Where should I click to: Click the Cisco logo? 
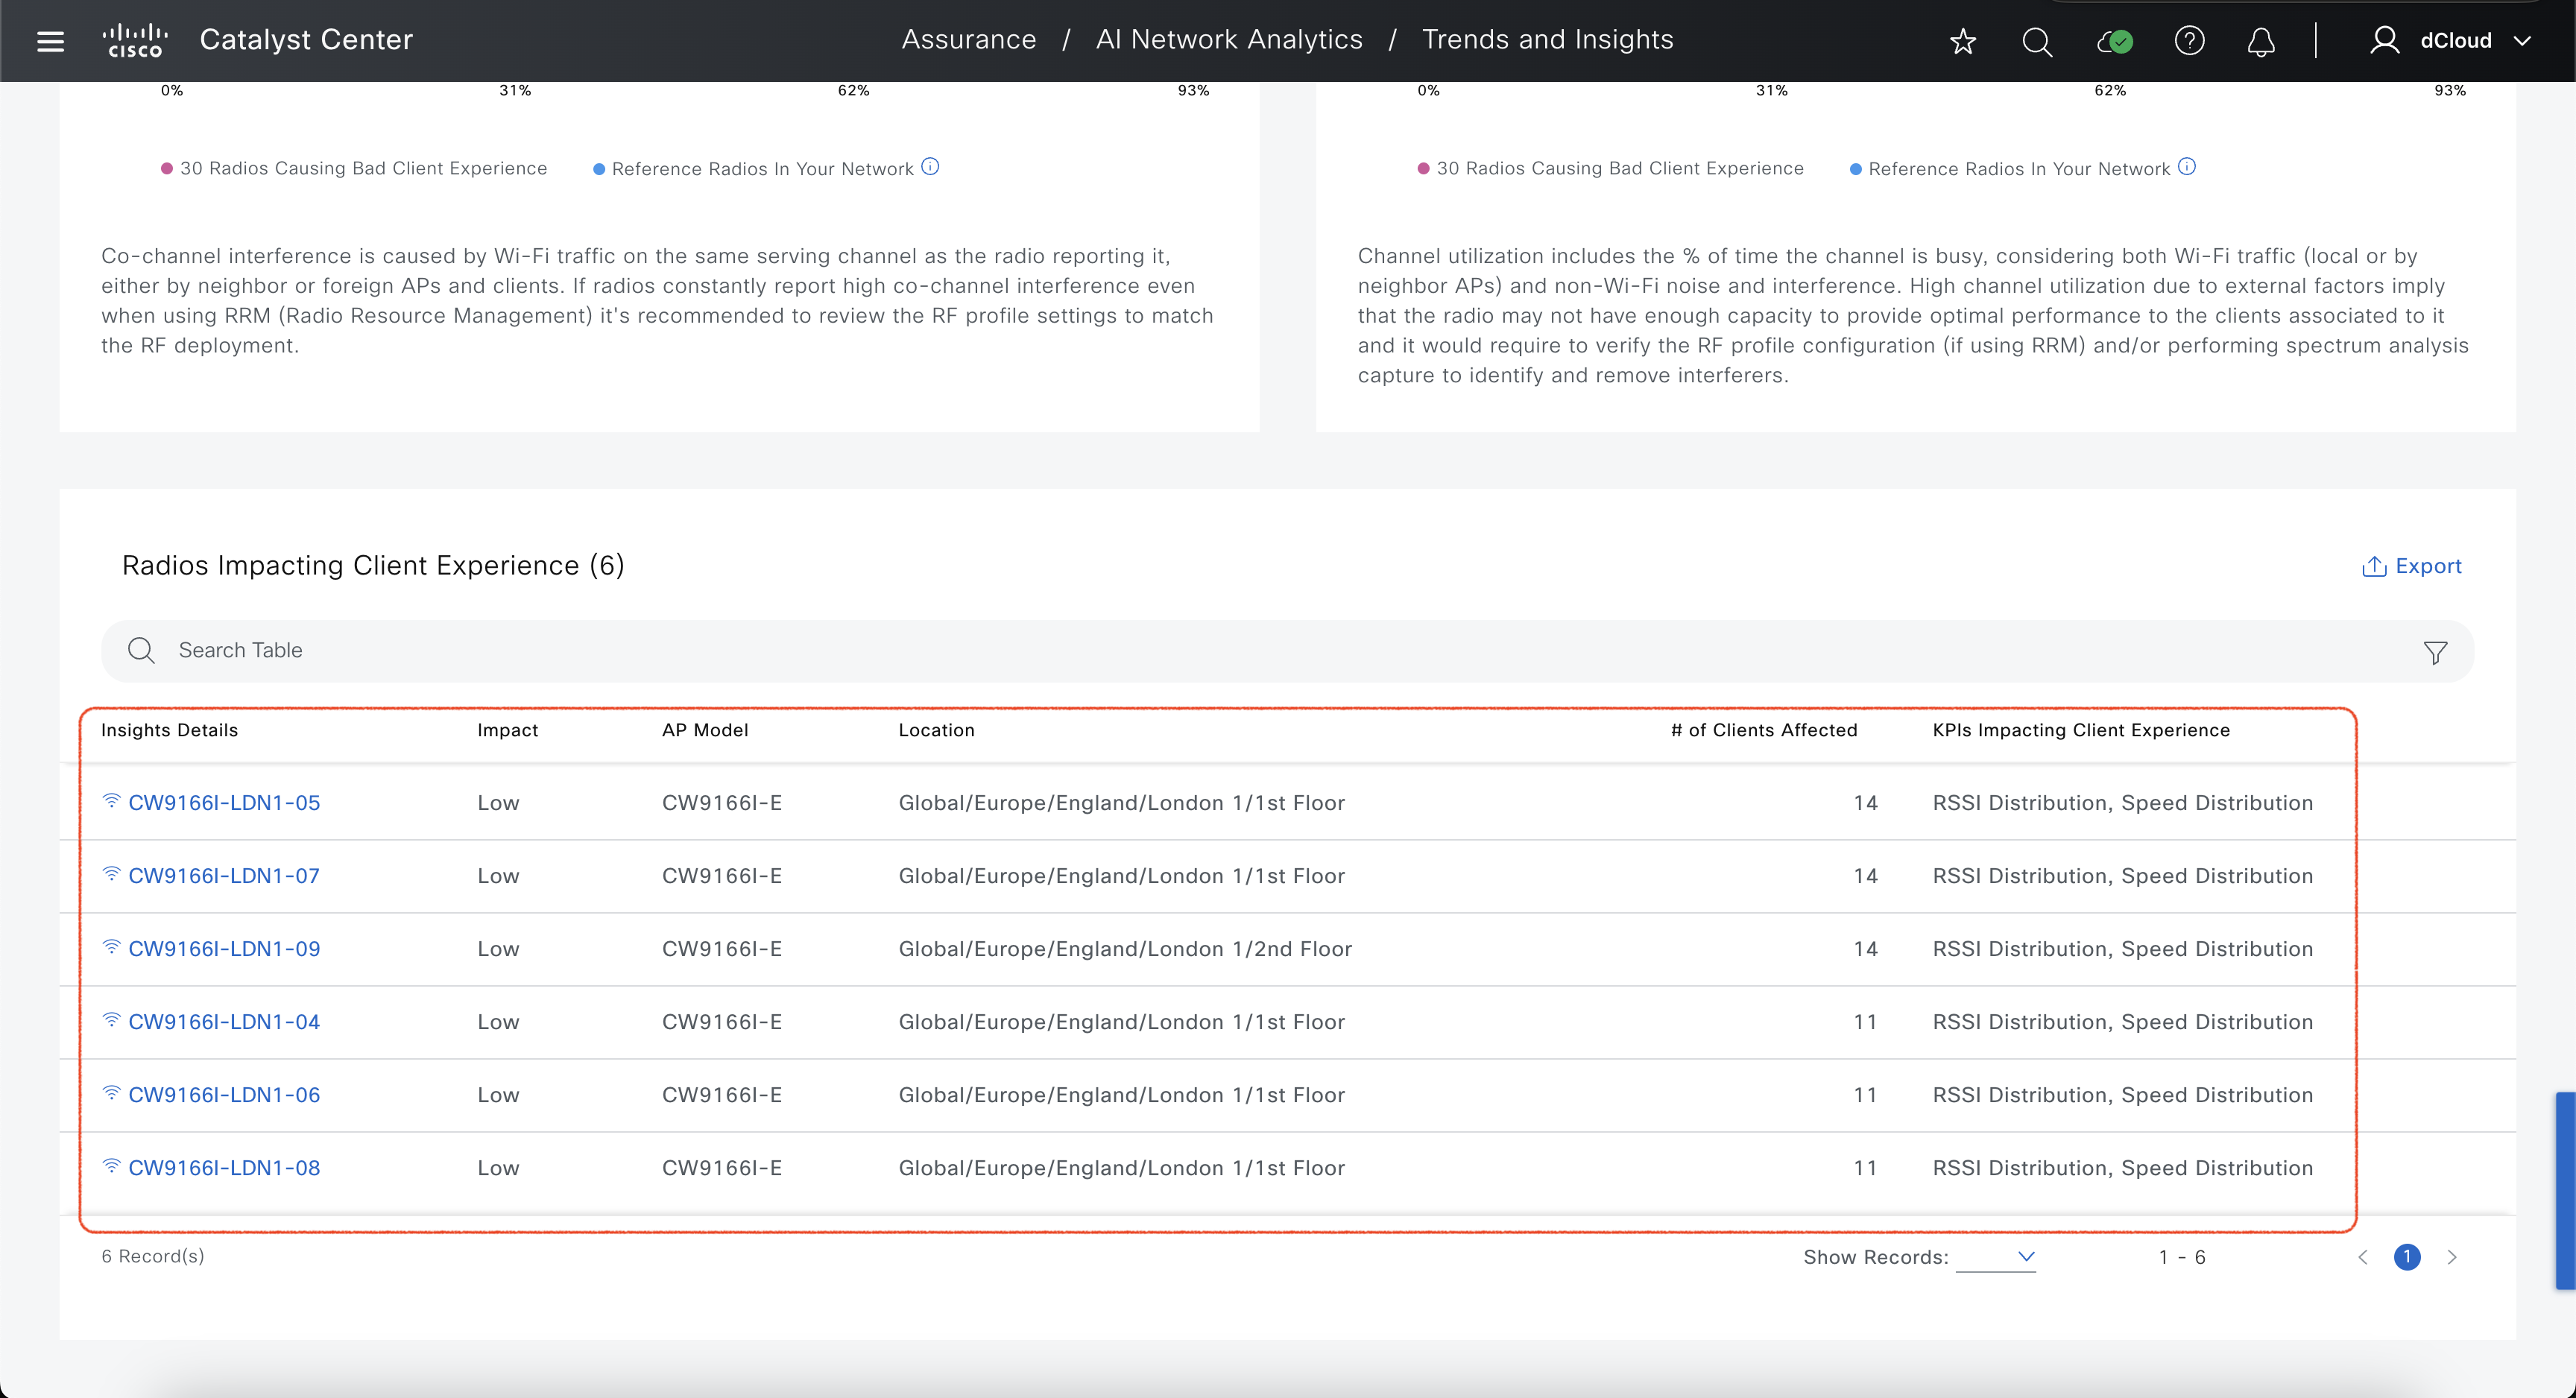coord(135,40)
